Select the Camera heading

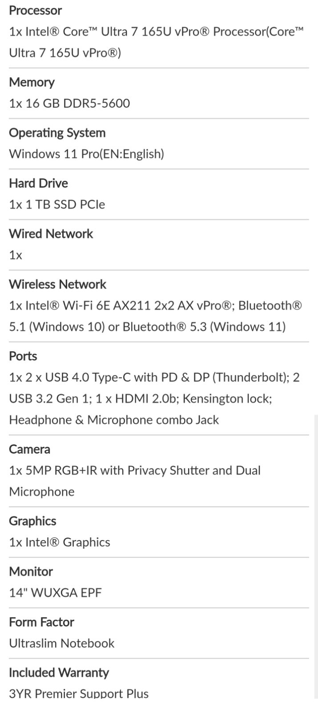point(29,449)
